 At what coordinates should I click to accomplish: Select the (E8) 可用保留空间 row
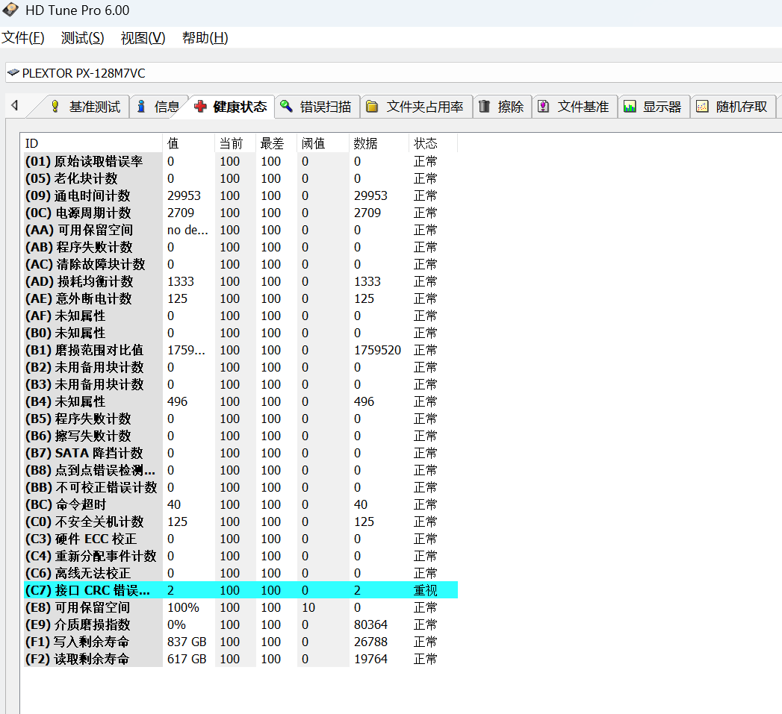point(241,607)
